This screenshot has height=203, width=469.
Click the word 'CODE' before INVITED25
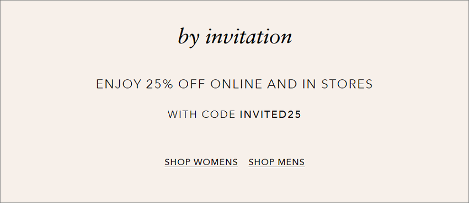(x=218, y=114)
